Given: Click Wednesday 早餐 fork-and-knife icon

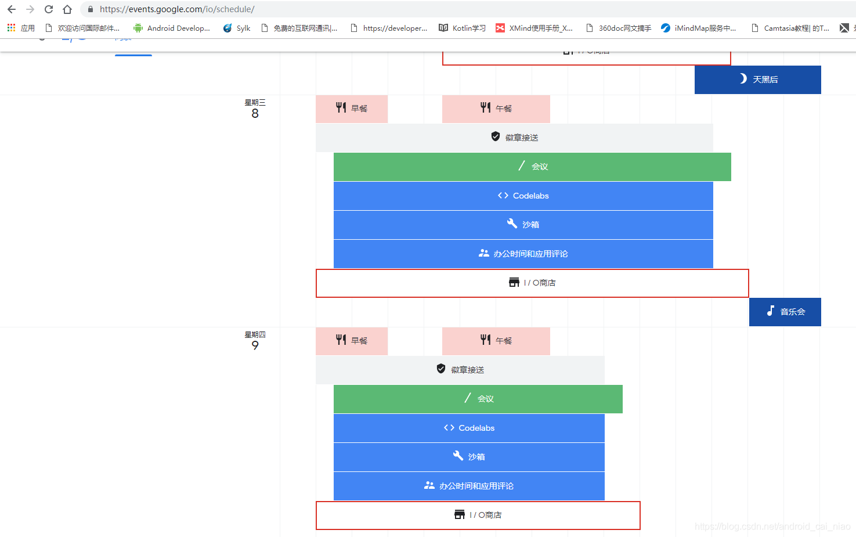Looking at the screenshot, I should click(341, 107).
